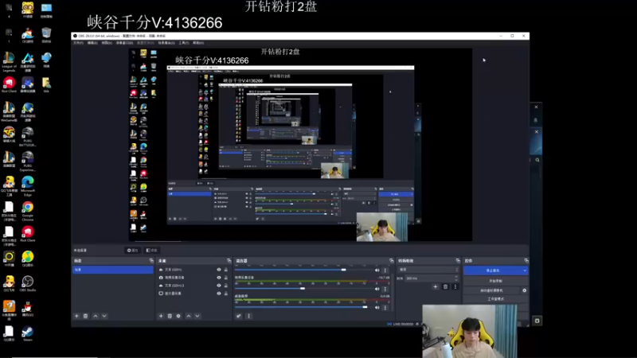
Task: Open 视图(V) menu
Action: 107,43
